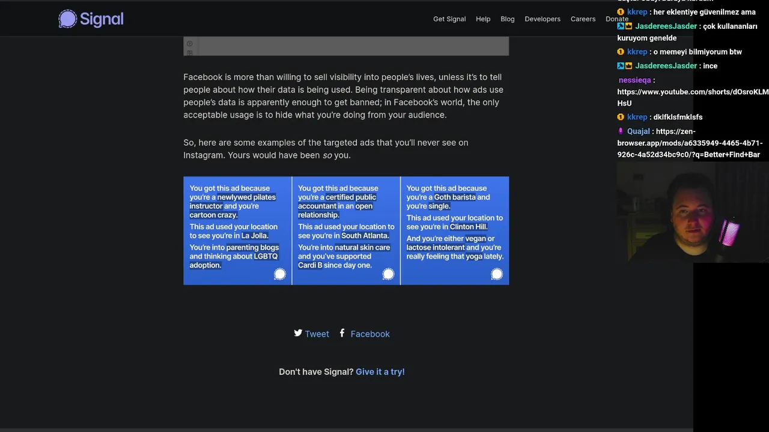Click Signal icon on public accountant ad
Screen dimensions: 769x432
[388, 274]
